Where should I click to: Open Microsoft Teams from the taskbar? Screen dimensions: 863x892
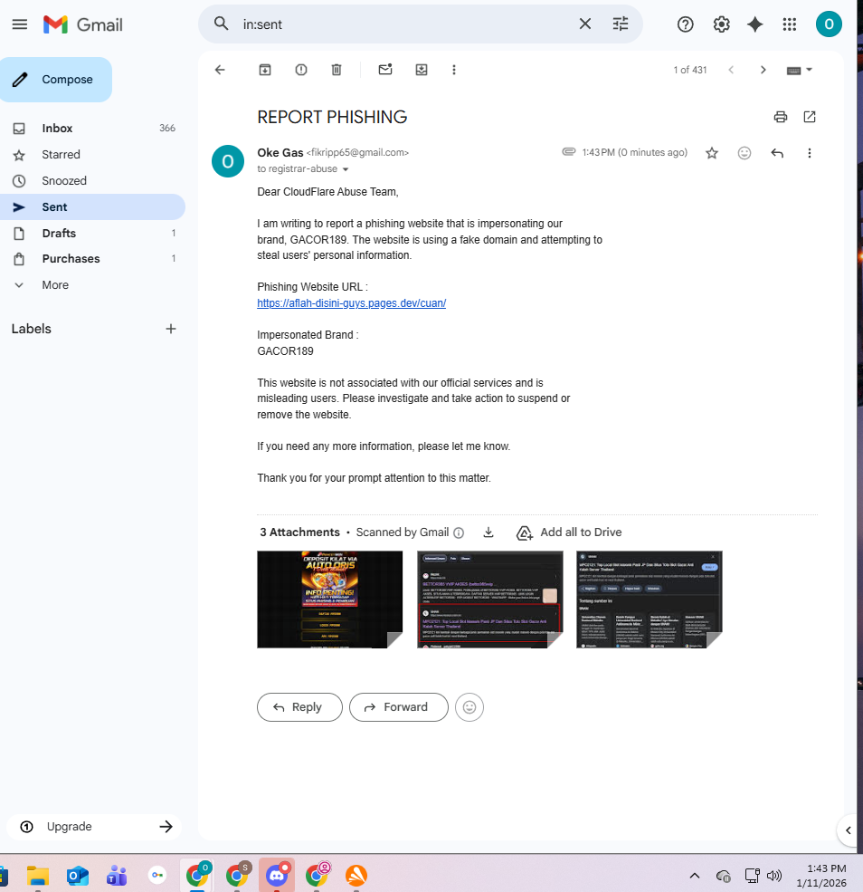(117, 876)
